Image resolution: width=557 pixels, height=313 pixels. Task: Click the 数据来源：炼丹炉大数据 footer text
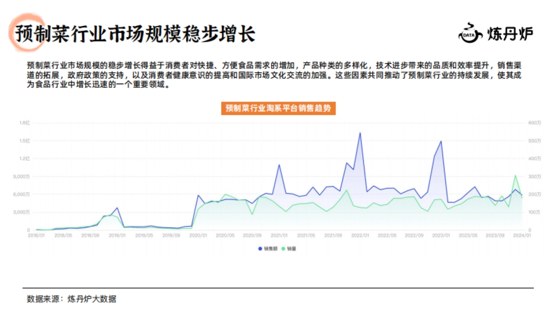72,299
